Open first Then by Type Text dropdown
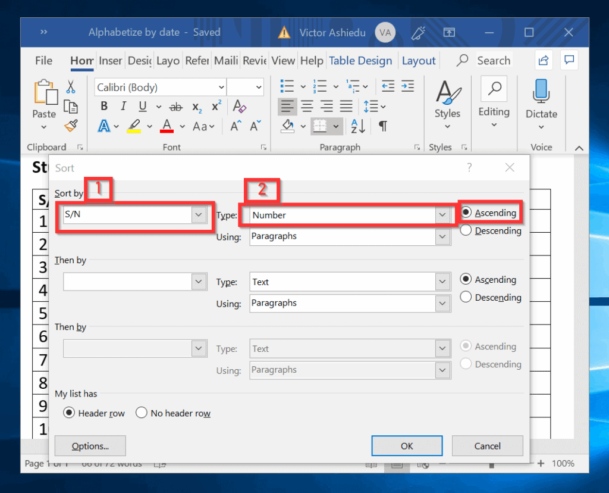The image size is (609, 493). point(442,282)
